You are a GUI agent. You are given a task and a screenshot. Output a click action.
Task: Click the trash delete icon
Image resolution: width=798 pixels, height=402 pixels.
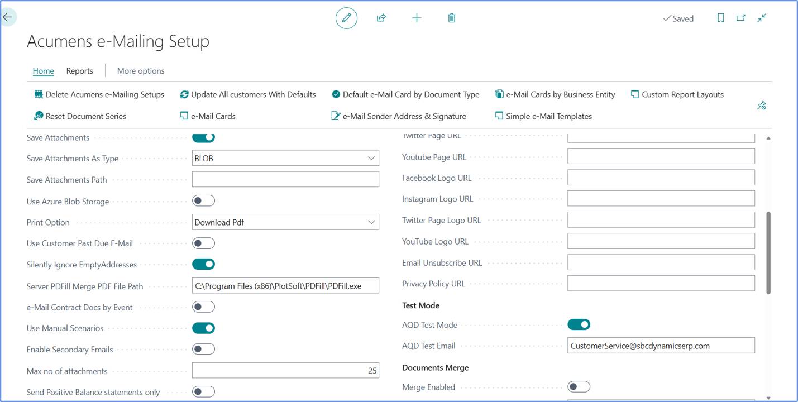point(452,18)
